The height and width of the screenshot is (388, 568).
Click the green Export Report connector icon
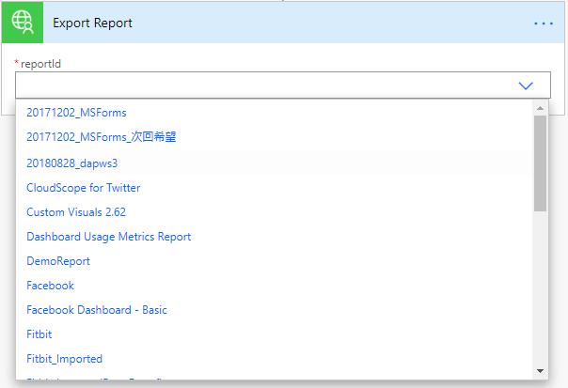[x=23, y=23]
